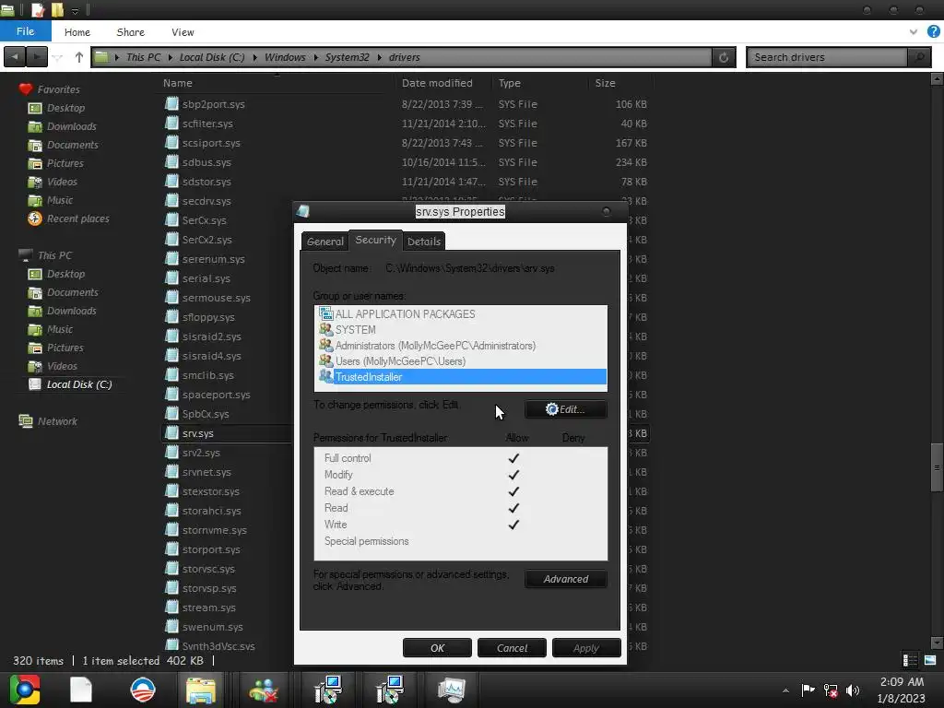The image size is (944, 708).
Task: Click the Help question mark icon
Action: [x=934, y=32]
